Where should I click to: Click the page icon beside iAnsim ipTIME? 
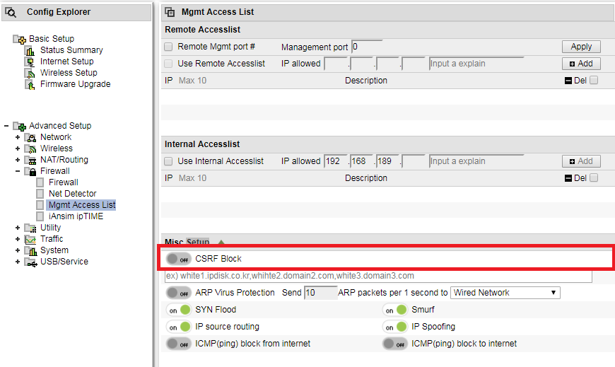click(40, 216)
